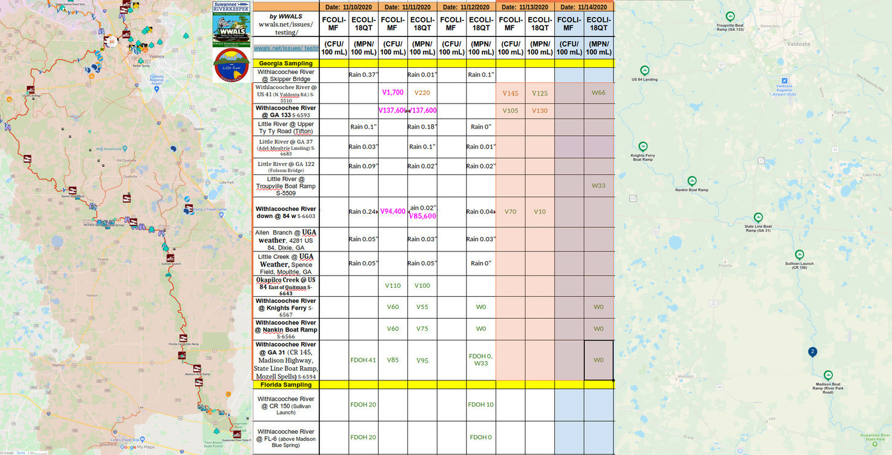Click the V145 cell
892x455 pixels.
click(510, 93)
